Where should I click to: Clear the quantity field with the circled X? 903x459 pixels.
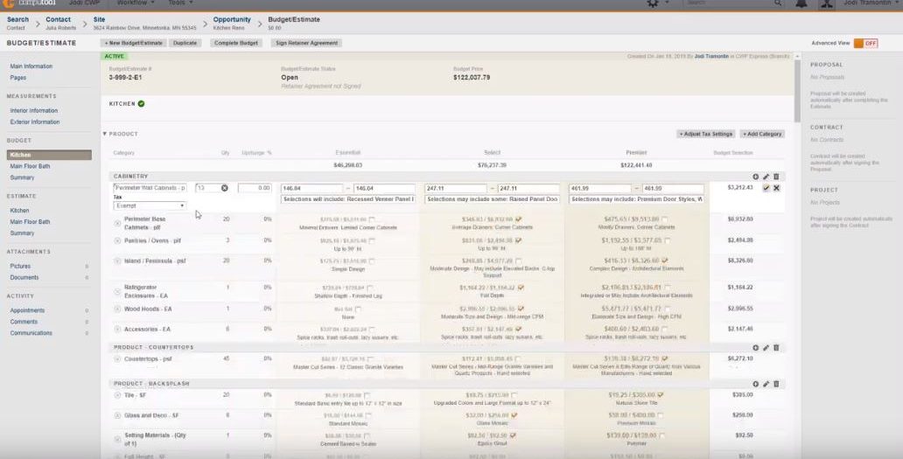224,188
